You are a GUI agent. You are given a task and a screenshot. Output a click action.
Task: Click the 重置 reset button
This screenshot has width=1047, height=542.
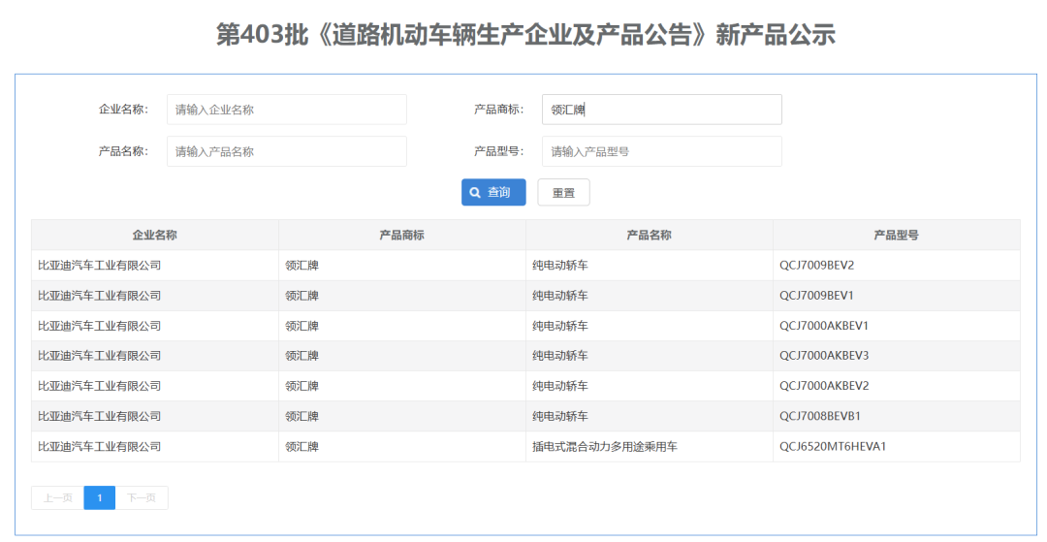(563, 192)
